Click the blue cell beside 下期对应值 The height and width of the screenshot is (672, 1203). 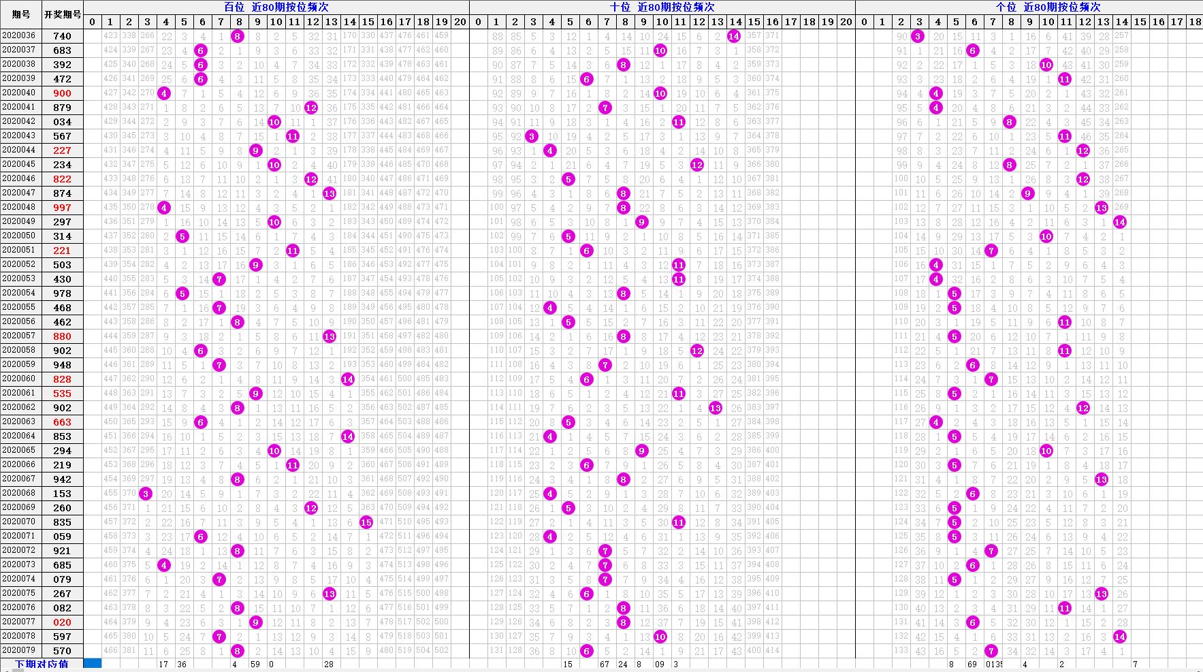point(93,664)
